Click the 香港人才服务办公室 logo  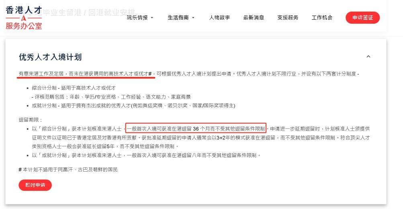click(x=24, y=18)
